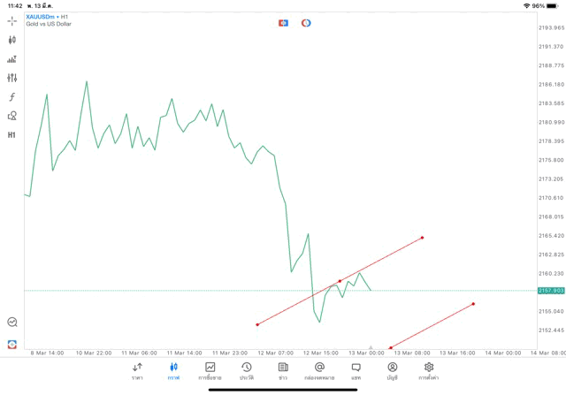Open the drawing objects shapes tool
Screen dimensions: 566x395
(11, 116)
